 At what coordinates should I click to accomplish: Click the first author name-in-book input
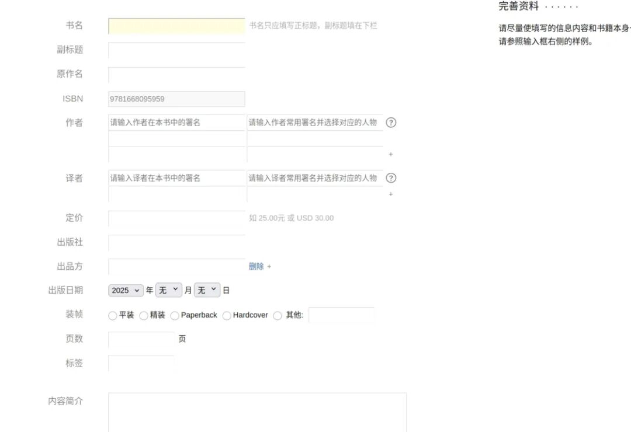tap(176, 123)
